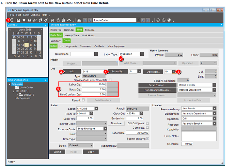Image resolution: width=235 pixels, height=167 pixels.
Task: Go to last record navigation arrow
Action: coord(148,20)
